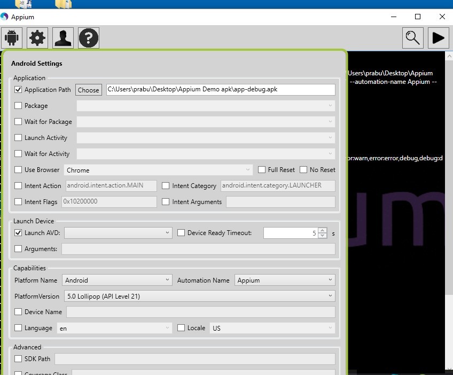Enable the Language checkbox

18,327
